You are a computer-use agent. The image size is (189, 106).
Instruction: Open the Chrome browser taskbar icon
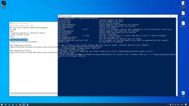[9, 105]
